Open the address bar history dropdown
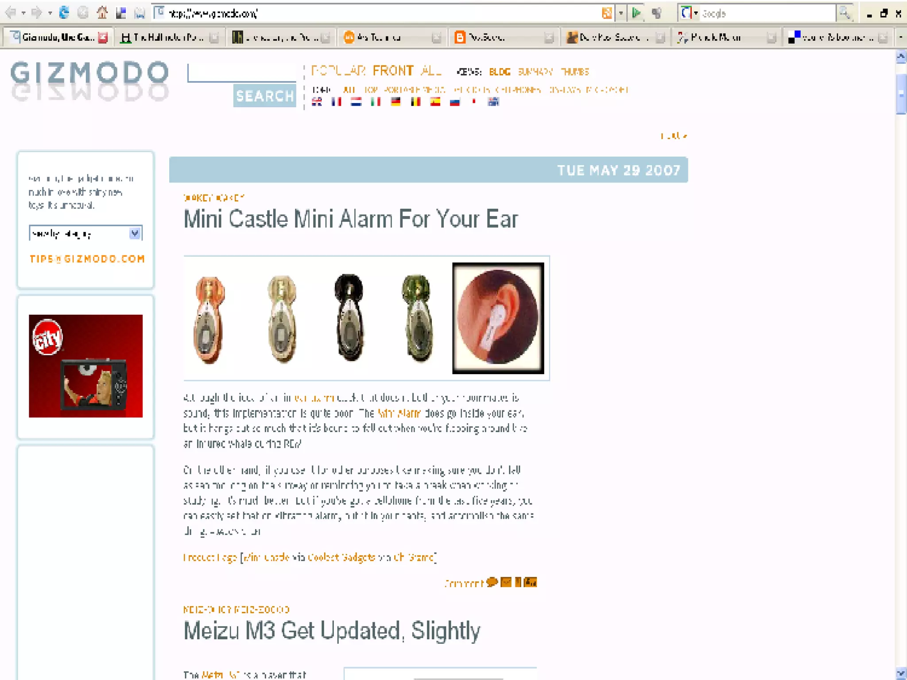 621,13
